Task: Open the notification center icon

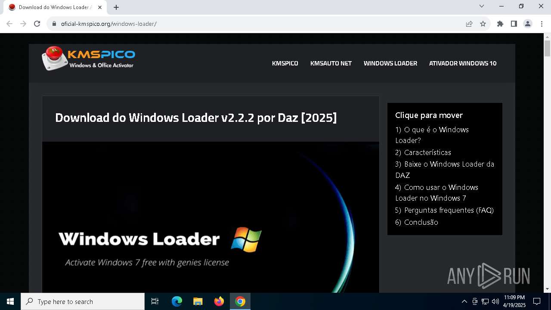Action: point(537,301)
